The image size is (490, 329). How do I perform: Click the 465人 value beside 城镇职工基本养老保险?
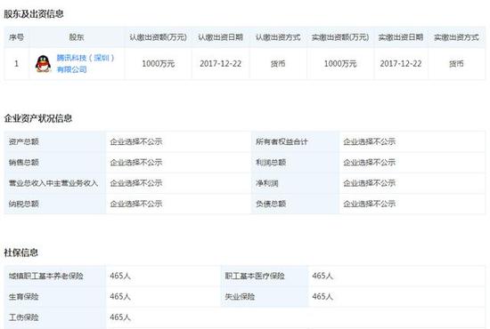(x=120, y=276)
